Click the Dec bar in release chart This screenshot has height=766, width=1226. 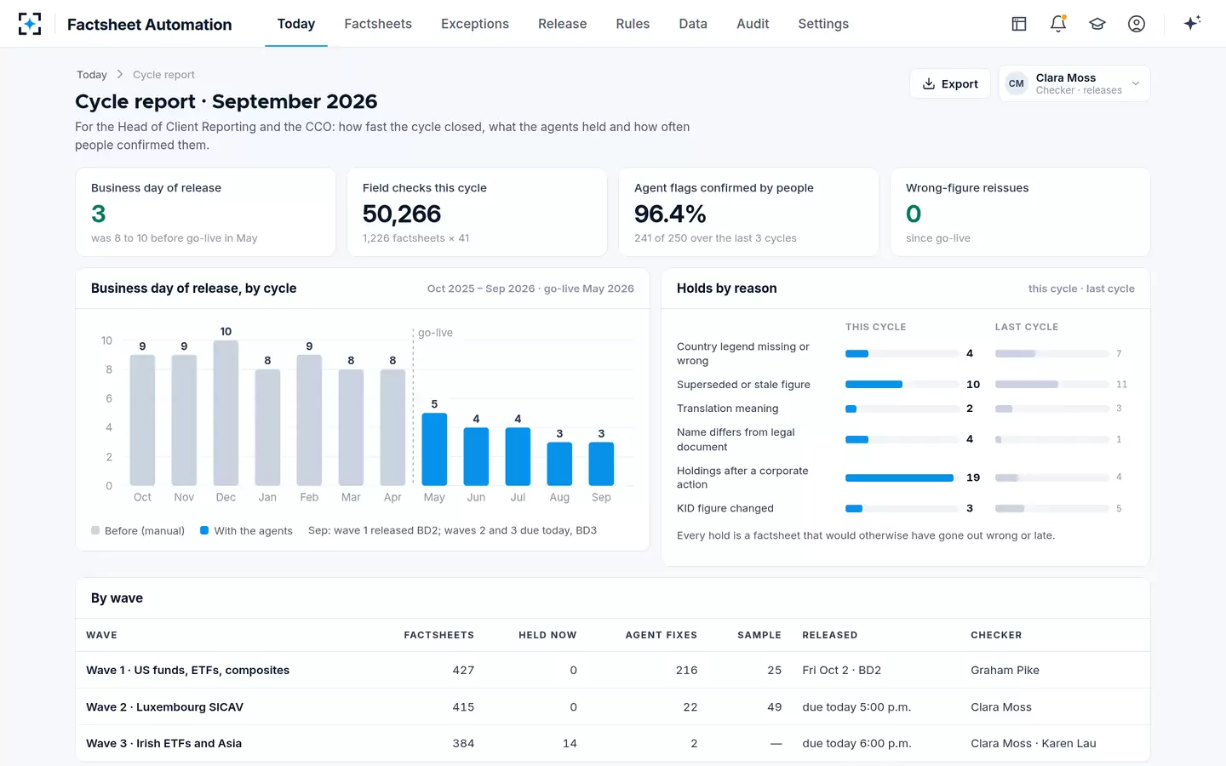pyautogui.click(x=226, y=413)
